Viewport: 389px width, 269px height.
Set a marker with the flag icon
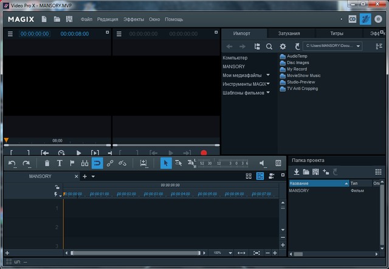point(72,163)
